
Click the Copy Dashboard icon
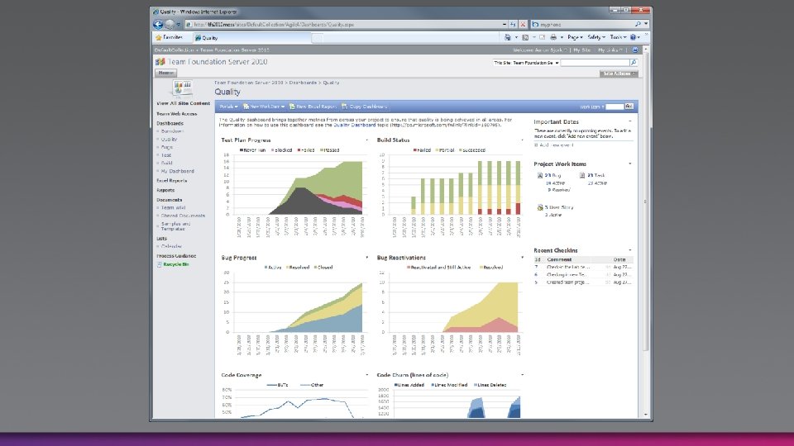coord(344,107)
